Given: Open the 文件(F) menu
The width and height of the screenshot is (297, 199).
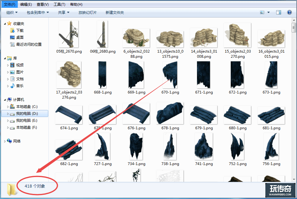Looking at the screenshot, I should tap(9, 4).
